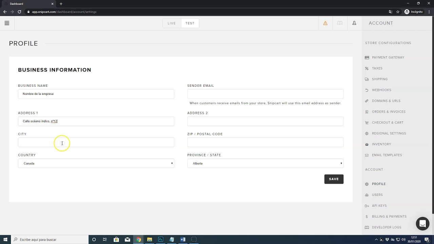Click the Users people icon
This screenshot has height=244, width=434.
click(367, 195)
